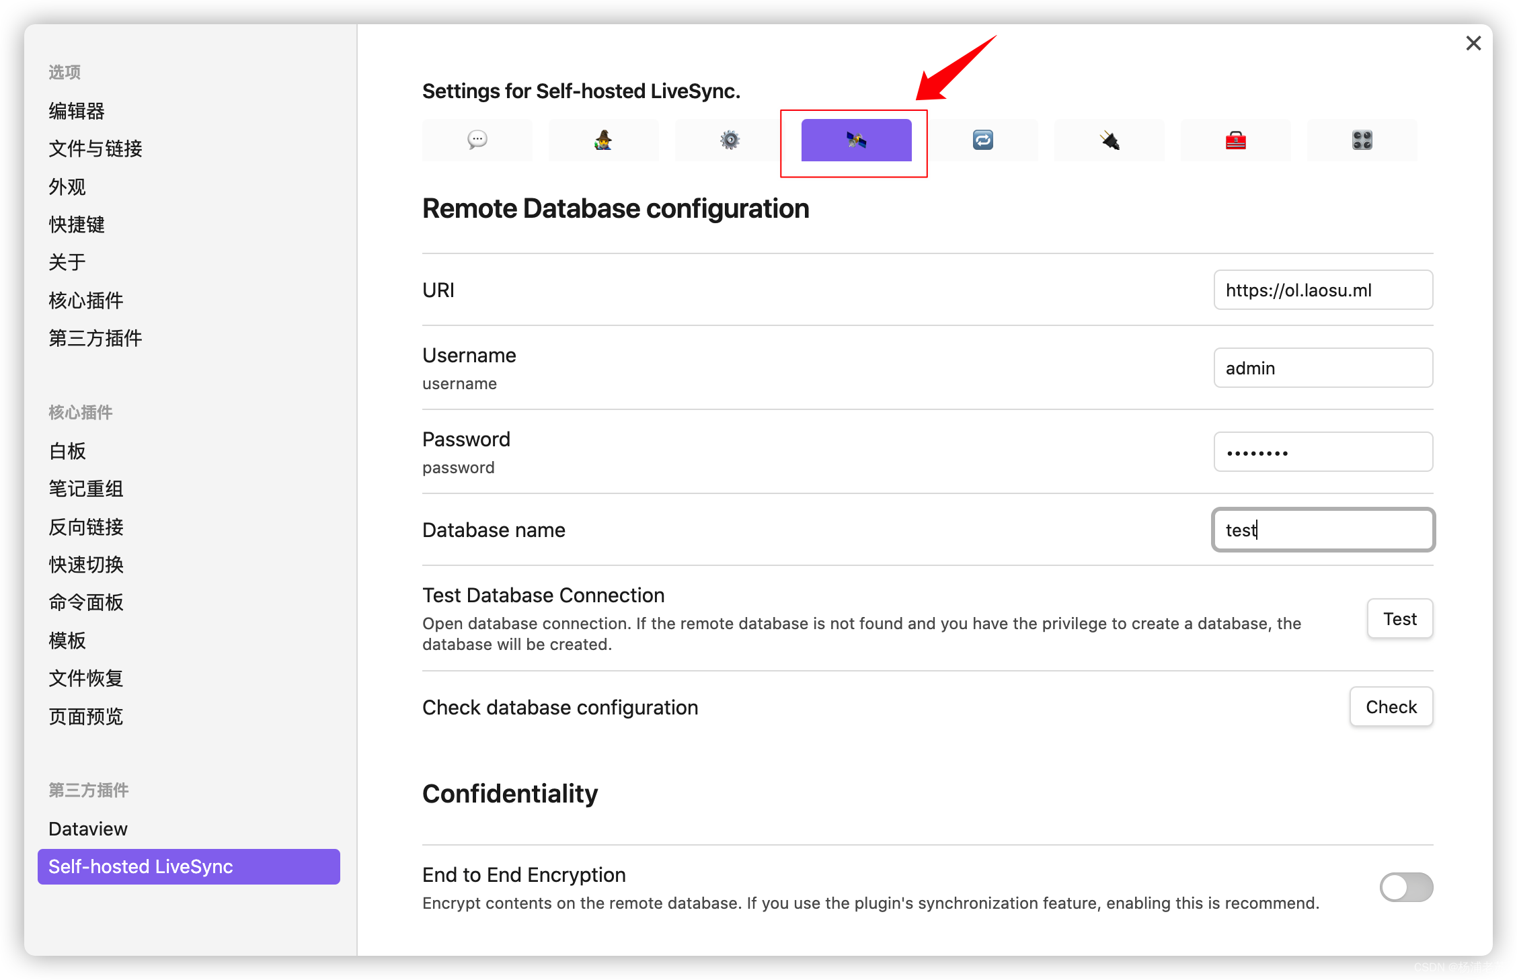This screenshot has height=980, width=1517.
Task: Go to 第三方插件 settings page
Action: [x=95, y=338]
